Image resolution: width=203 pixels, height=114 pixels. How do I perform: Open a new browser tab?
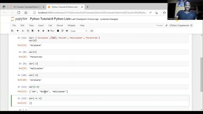point(88,7)
